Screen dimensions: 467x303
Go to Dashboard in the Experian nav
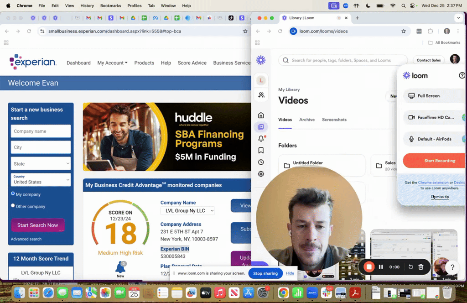(78, 63)
